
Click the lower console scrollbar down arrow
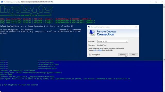164,91
